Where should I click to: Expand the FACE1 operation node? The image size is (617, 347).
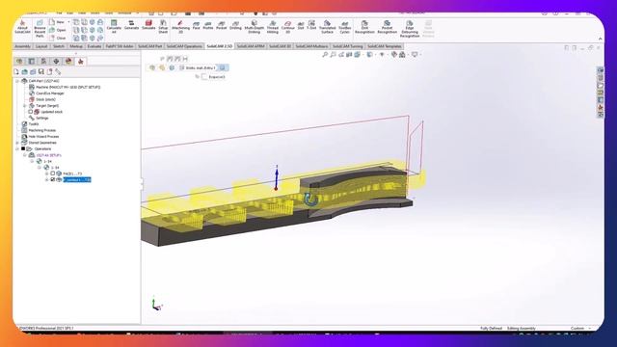[x=47, y=173]
